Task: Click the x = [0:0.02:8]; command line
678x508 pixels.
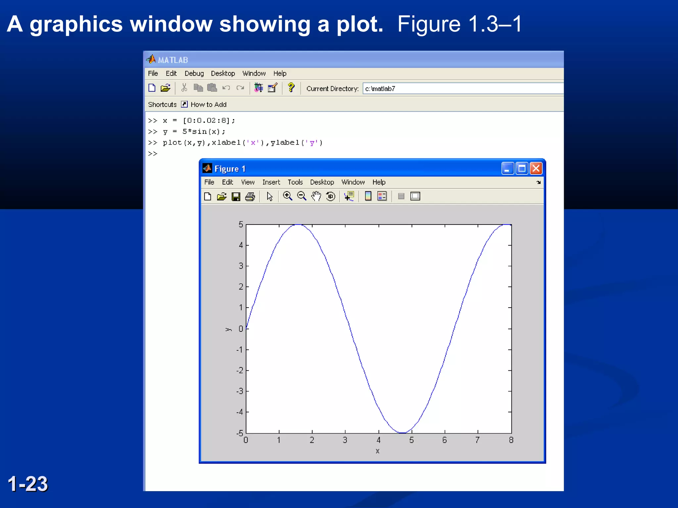Action: point(199,121)
